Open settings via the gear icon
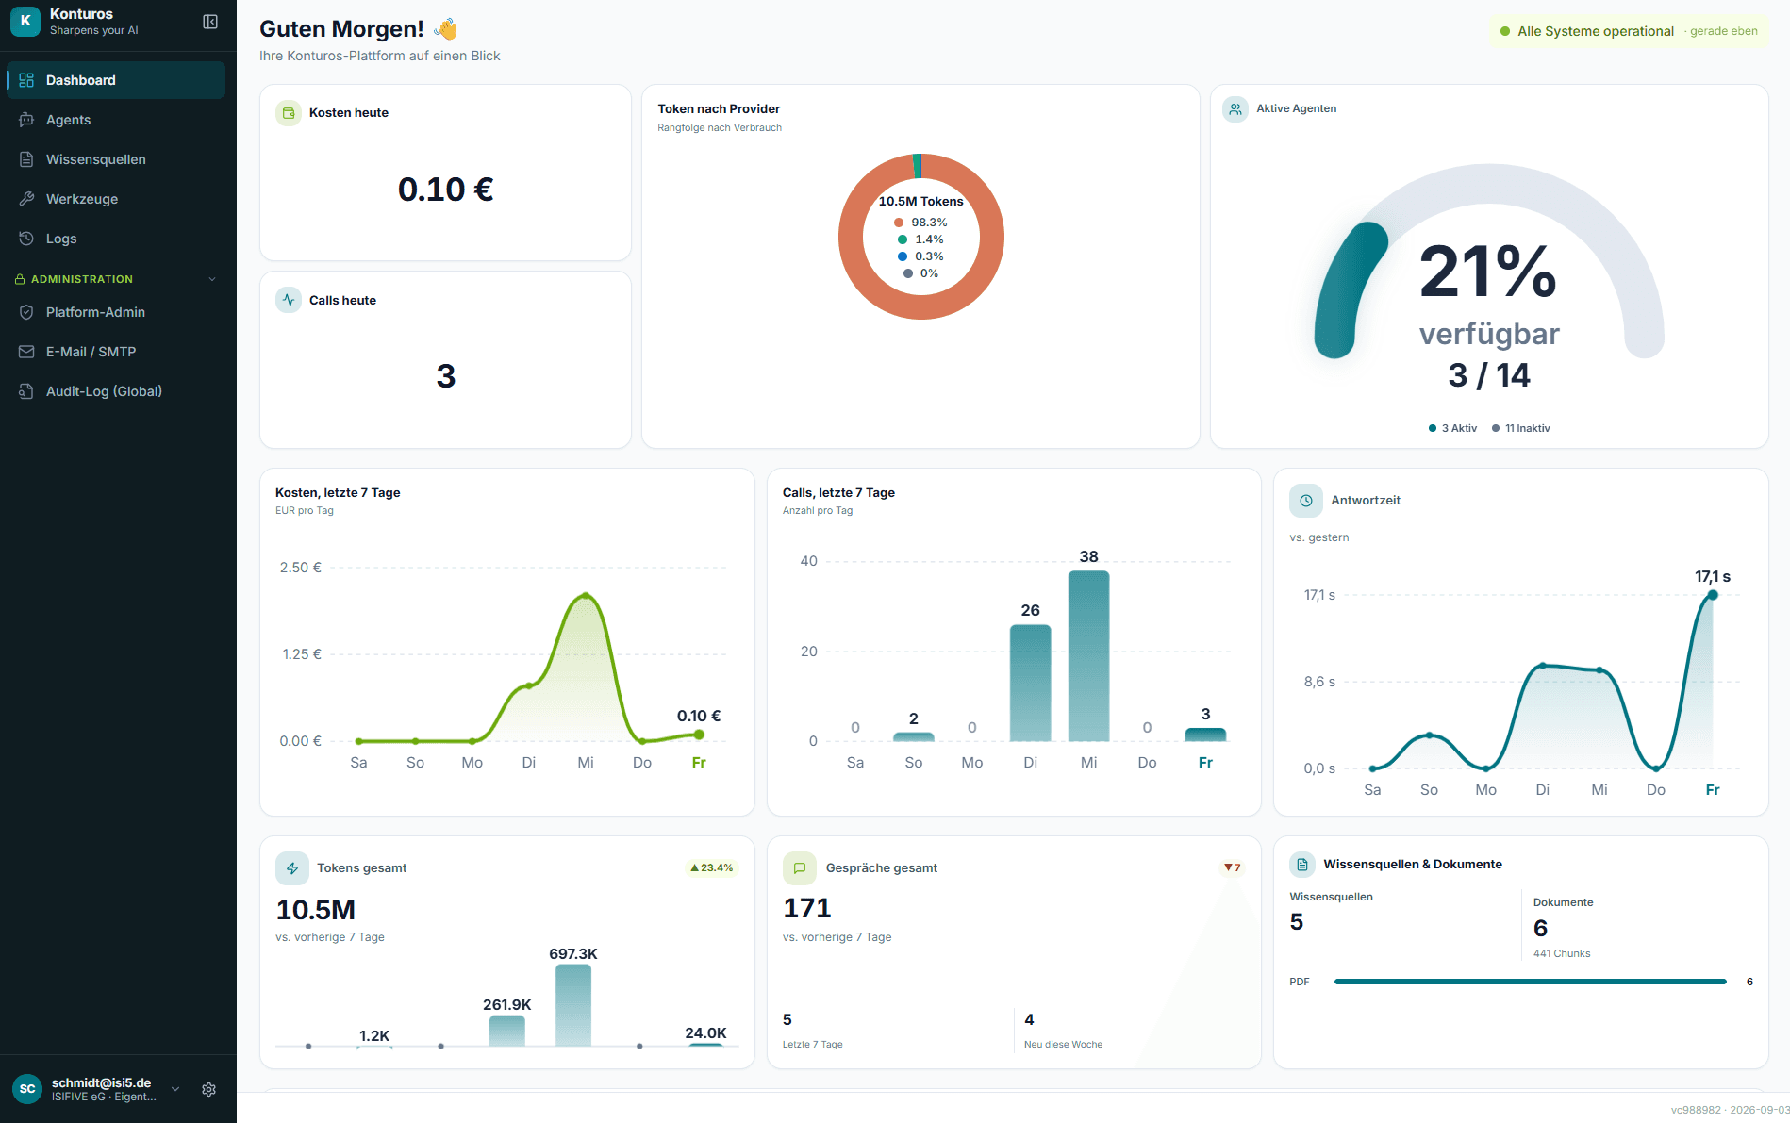 209,1089
